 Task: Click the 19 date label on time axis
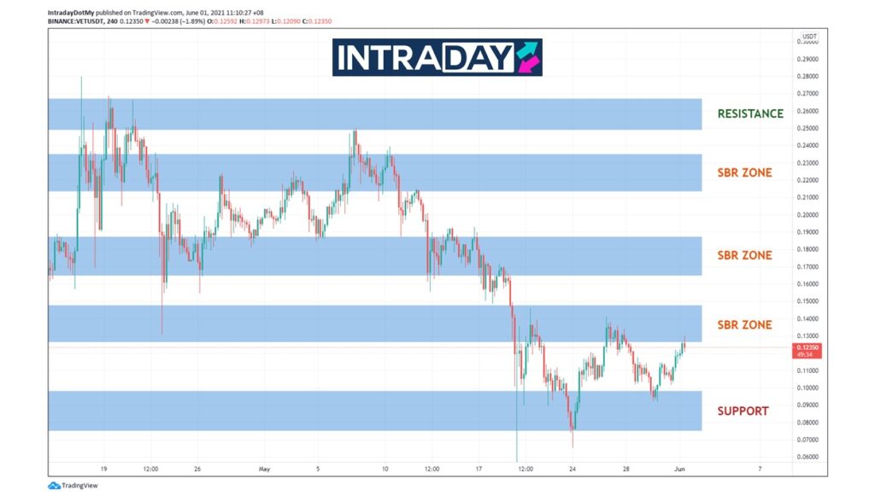[x=103, y=469]
